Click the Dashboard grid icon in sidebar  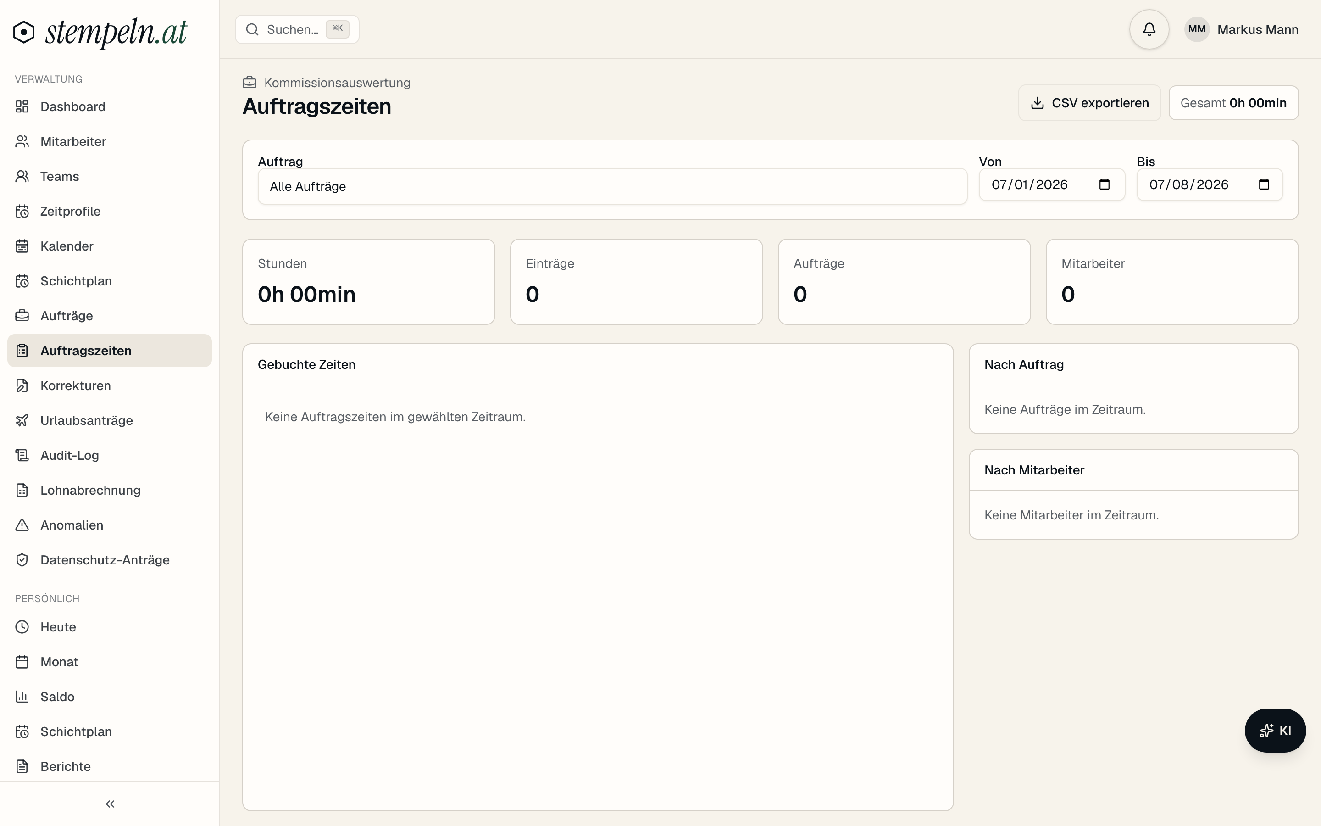click(22, 106)
